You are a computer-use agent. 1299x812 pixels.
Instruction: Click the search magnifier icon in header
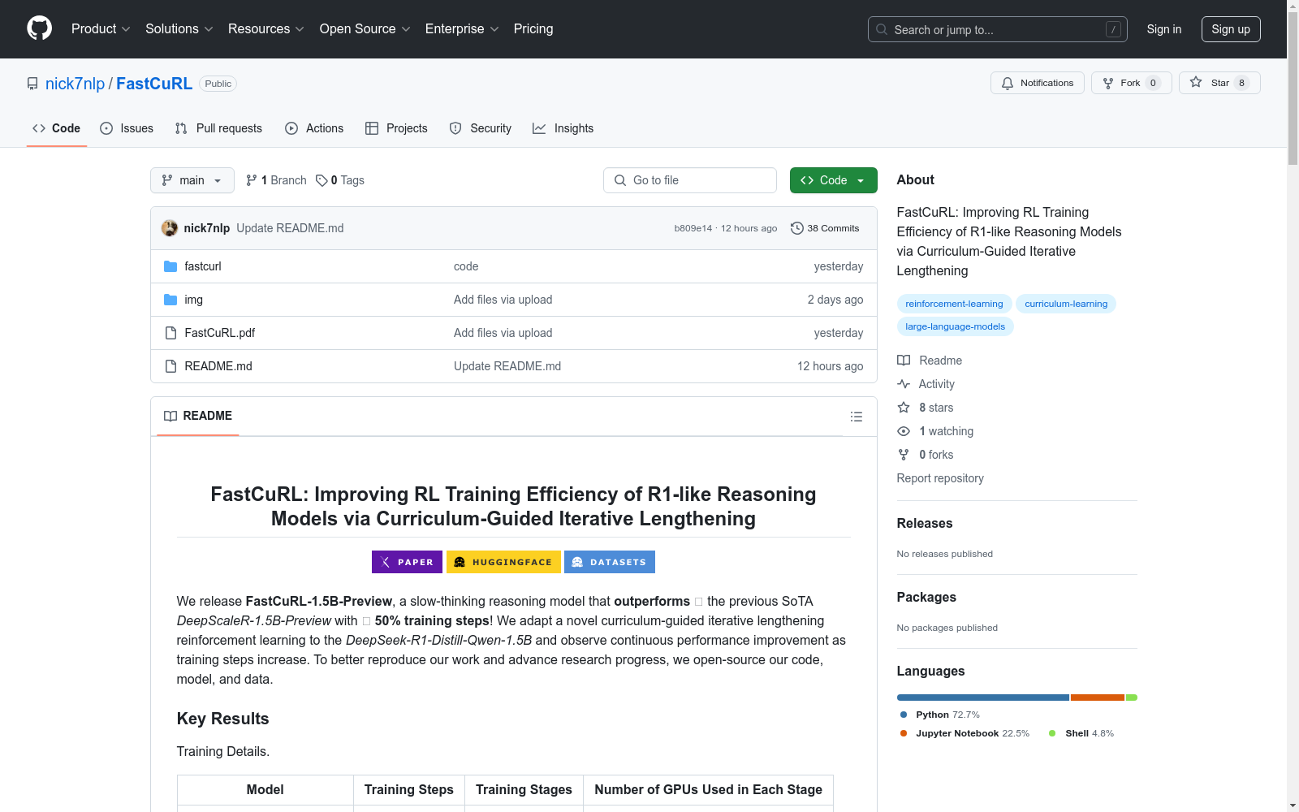click(x=882, y=29)
